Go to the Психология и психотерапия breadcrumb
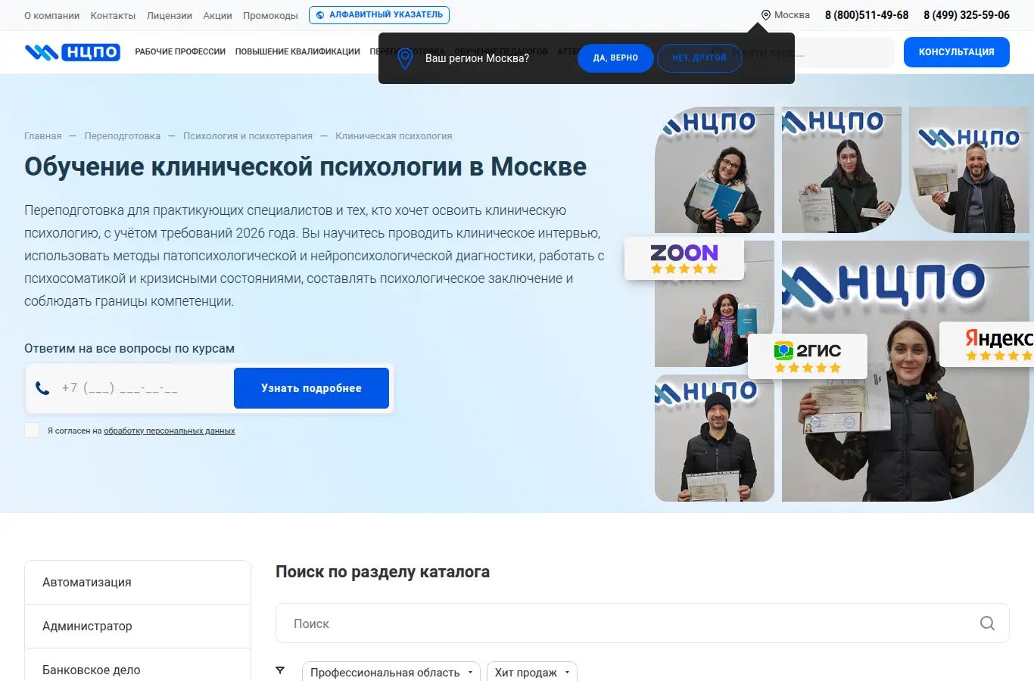 248,136
